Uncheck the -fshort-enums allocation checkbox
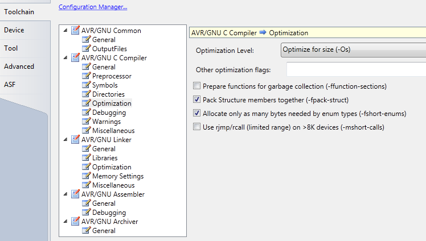This screenshot has width=426, height=241. coord(196,113)
